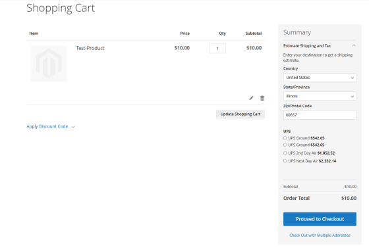This screenshot has height=248, width=369.
Task: Select UPS 2nd Day Air shipping option
Action: coord(285,153)
